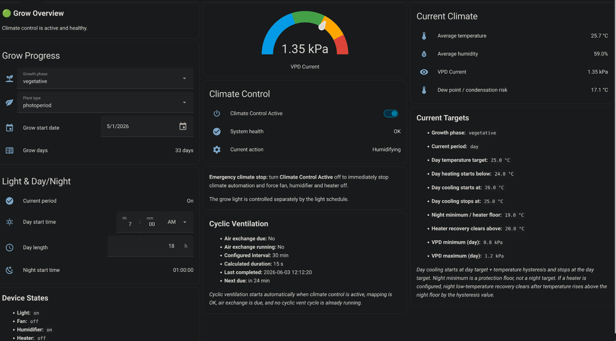This screenshot has width=616, height=341.
Task: Click the check circle icon beside System health
Action: (217, 131)
